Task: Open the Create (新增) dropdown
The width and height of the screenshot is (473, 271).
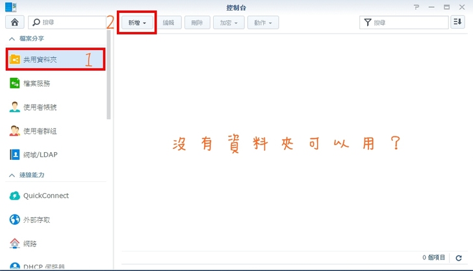Action: 137,23
